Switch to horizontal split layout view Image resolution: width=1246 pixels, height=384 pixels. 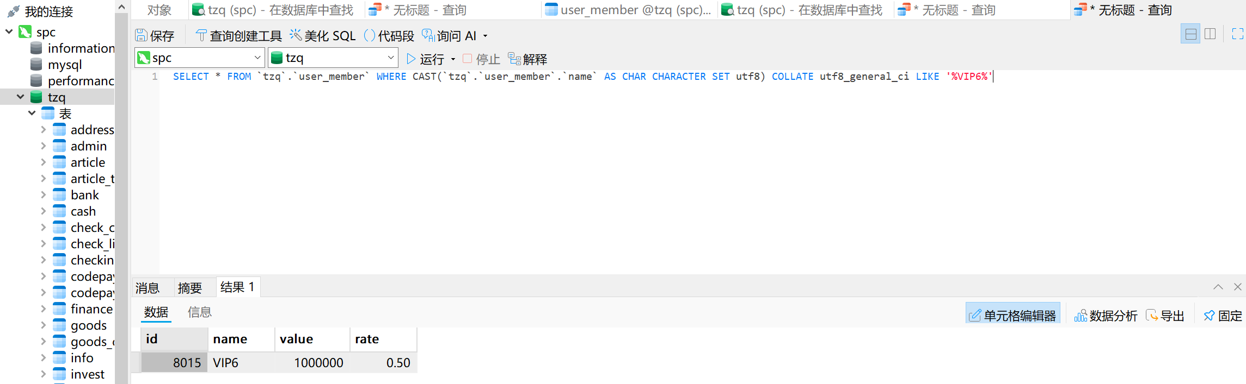tap(1190, 34)
